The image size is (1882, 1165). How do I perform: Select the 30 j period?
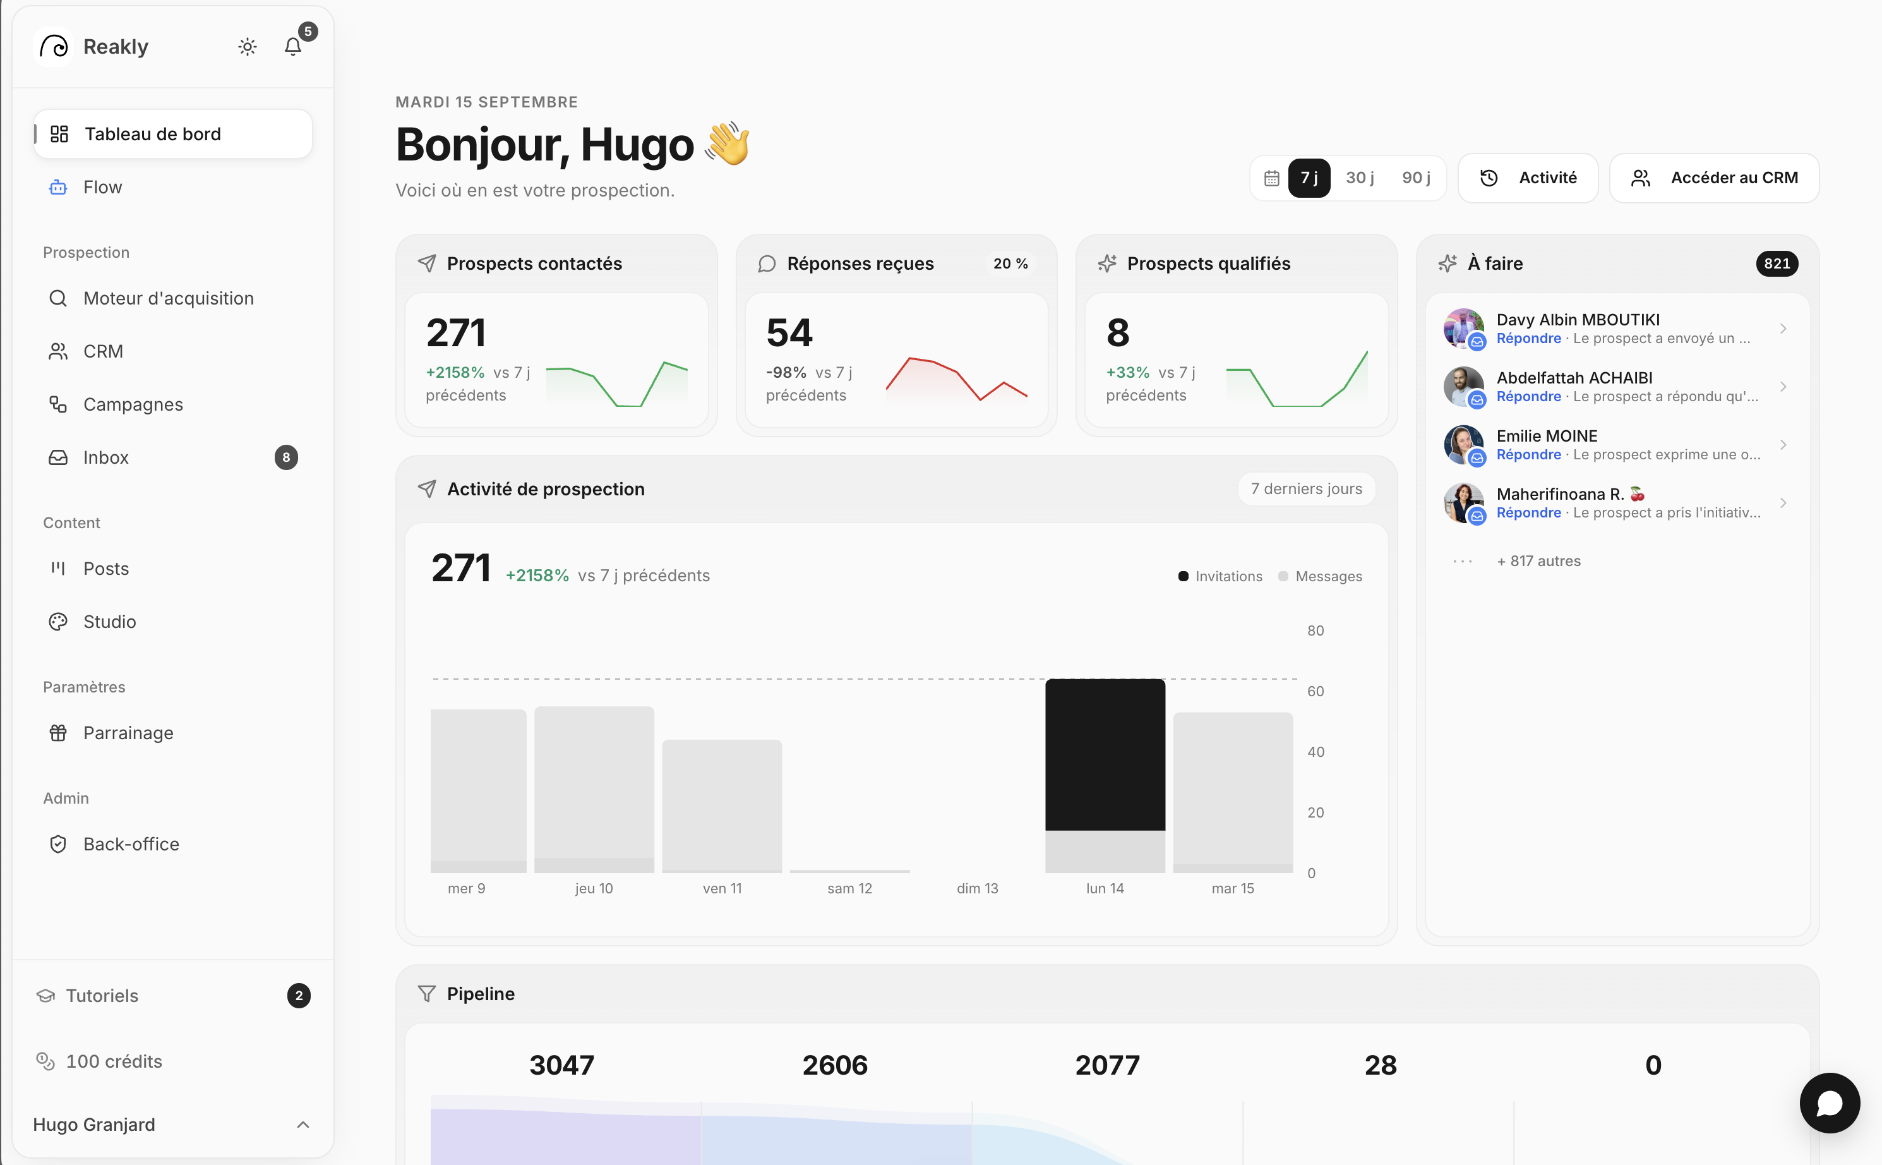(1360, 178)
